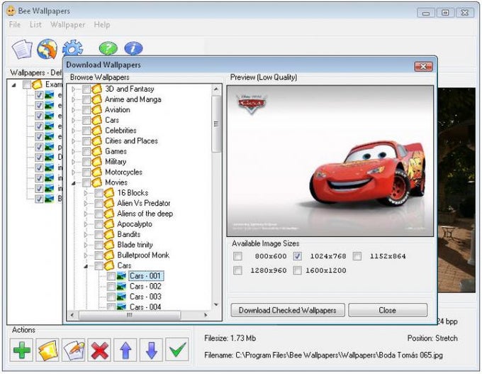Screen dimensions: 482x374
Task: Tick the Movies folder checkbox
Action: point(86,183)
